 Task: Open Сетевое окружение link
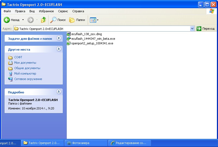point(28,79)
